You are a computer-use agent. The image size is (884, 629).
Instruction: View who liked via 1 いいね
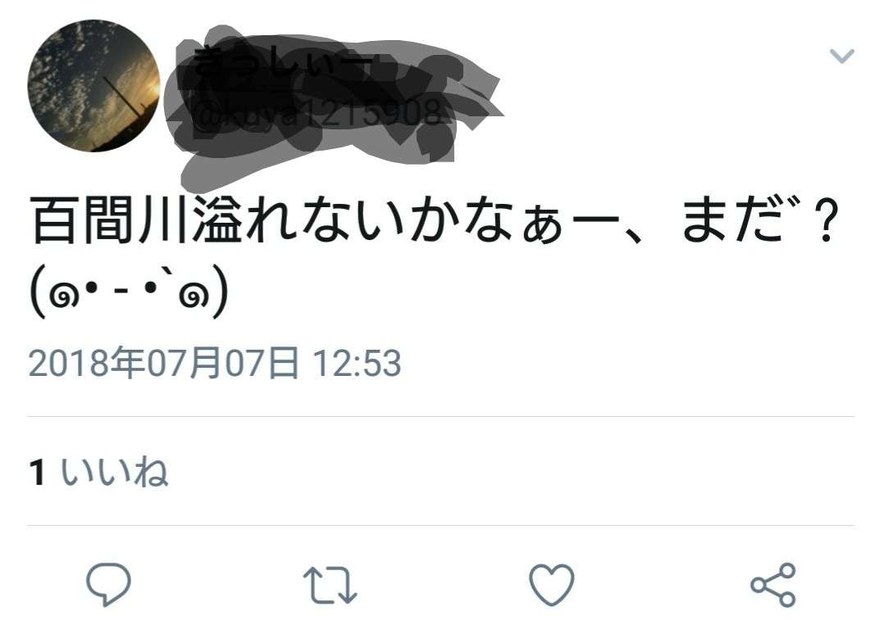(98, 472)
